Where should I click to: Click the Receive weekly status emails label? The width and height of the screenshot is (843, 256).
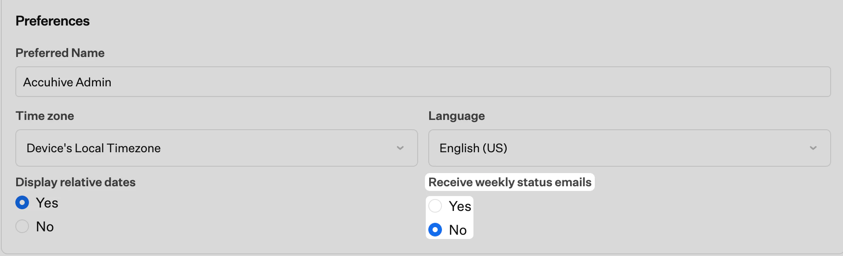(510, 182)
